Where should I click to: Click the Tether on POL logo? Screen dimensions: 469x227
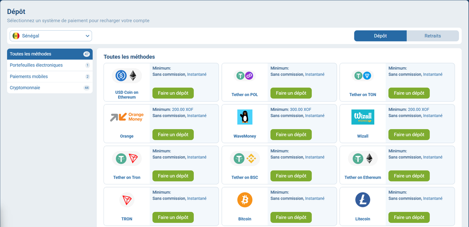[x=245, y=76]
